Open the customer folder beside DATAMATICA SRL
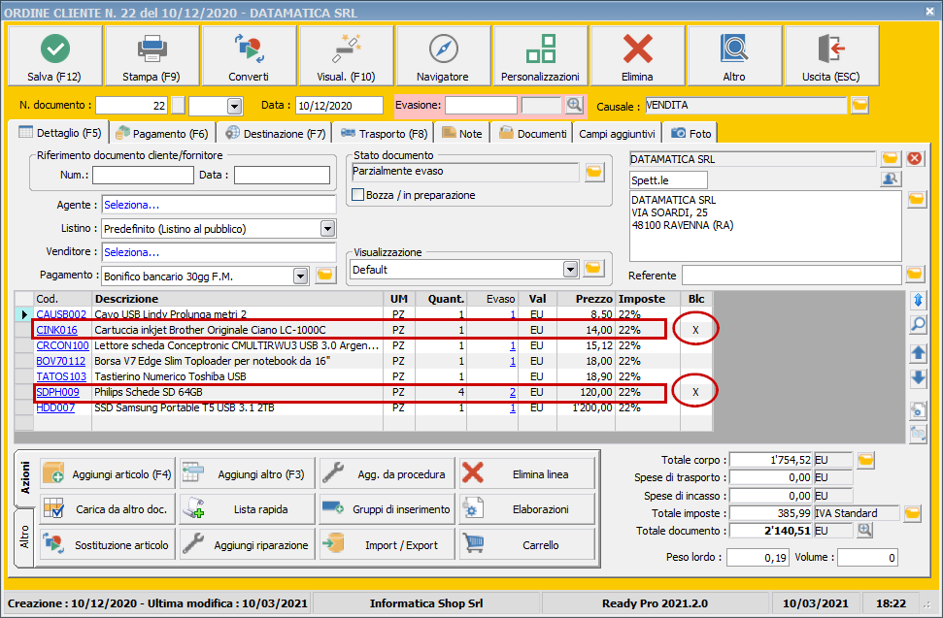Image resolution: width=943 pixels, height=618 pixels. (891, 158)
